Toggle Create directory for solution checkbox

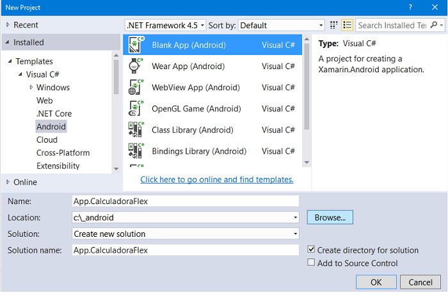click(x=311, y=250)
